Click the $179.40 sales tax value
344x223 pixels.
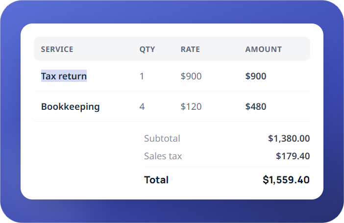(293, 156)
